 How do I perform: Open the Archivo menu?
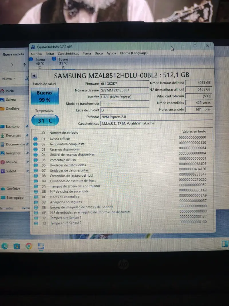tap(36, 54)
